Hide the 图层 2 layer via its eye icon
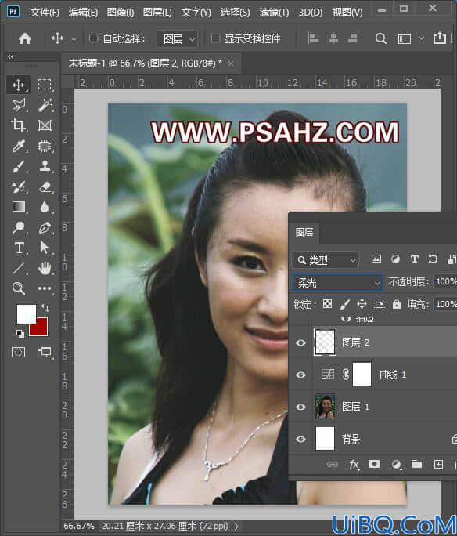Screen dimensions: 457x536 [300, 342]
